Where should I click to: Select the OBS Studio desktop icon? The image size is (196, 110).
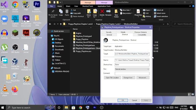15,49
